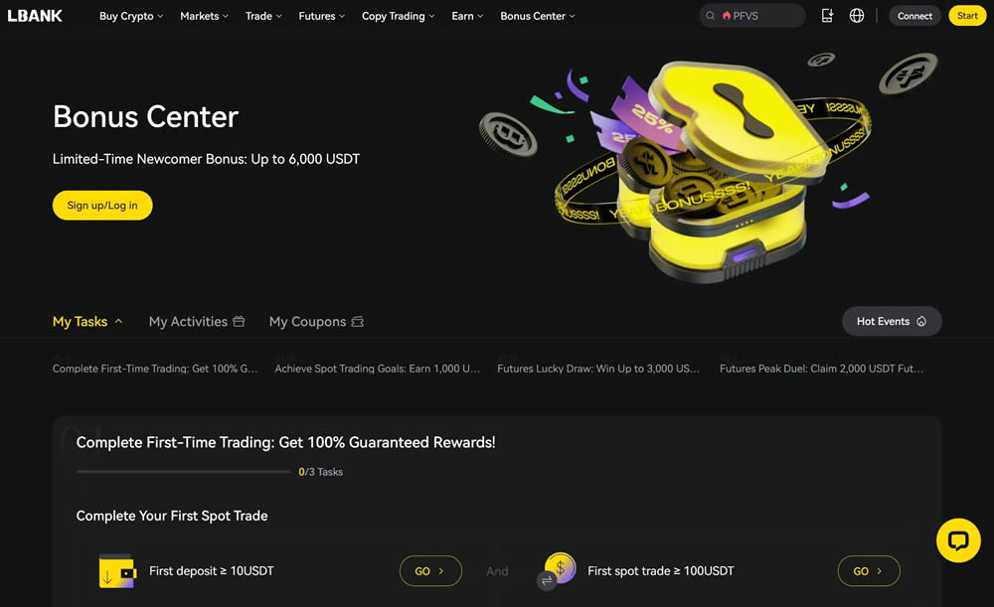Click the LBANK logo

[35, 16]
